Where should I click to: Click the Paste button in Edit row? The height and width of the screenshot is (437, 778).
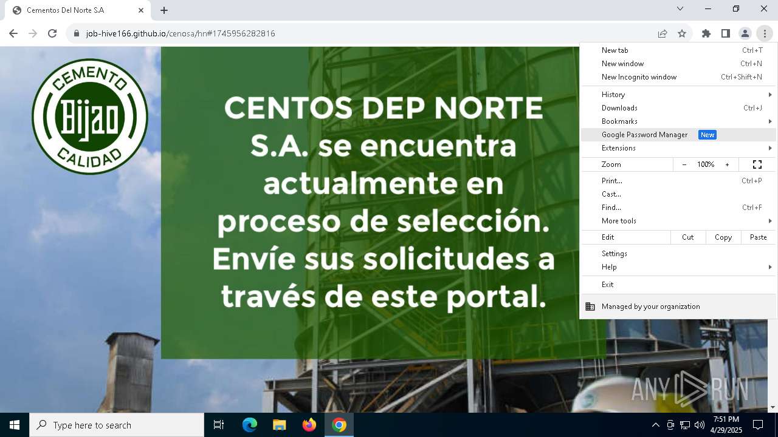(759, 237)
